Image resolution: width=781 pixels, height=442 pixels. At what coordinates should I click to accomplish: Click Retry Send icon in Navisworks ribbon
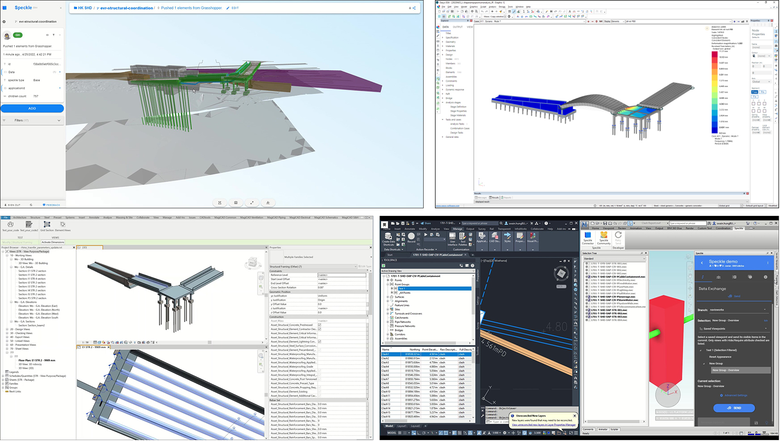click(619, 239)
